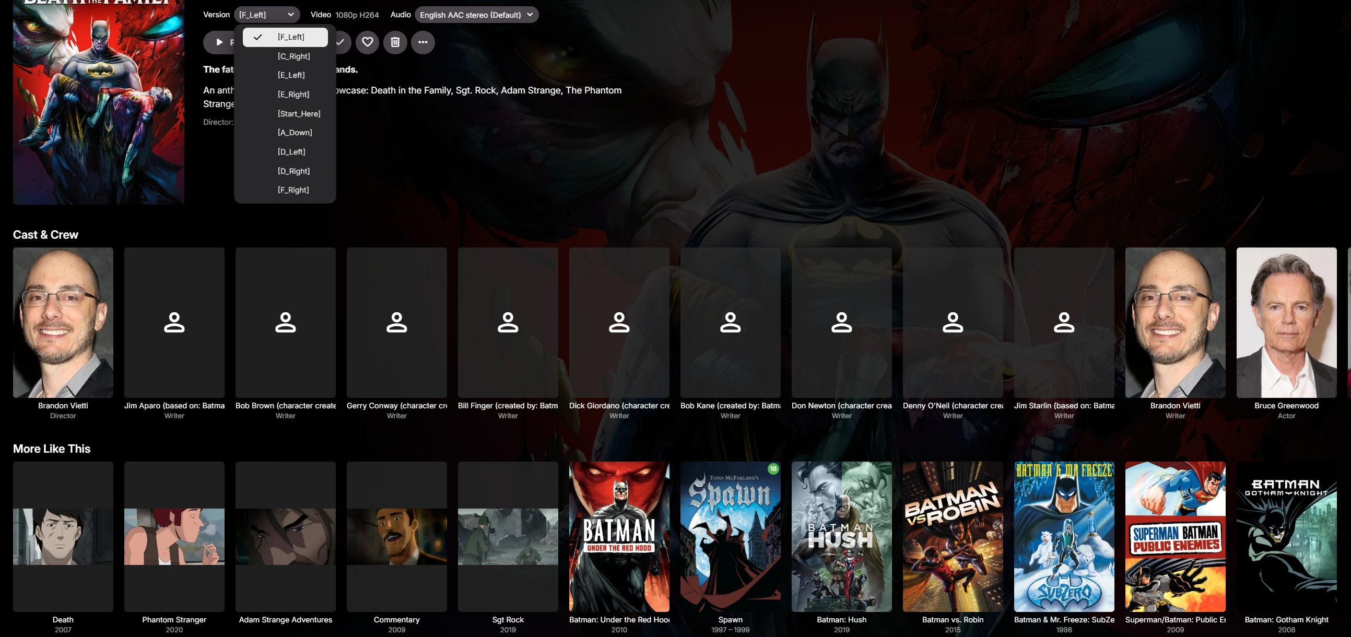Open Superman/Batman: Public Enemies poster
The width and height of the screenshot is (1351, 637).
pyautogui.click(x=1175, y=536)
